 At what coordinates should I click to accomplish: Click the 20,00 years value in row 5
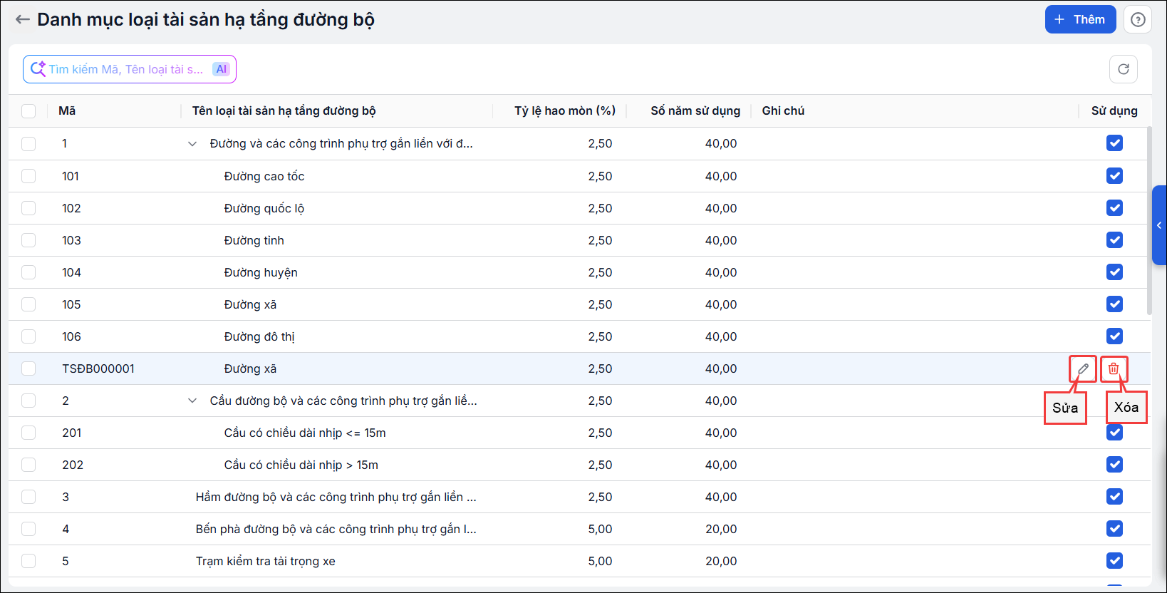(x=721, y=561)
